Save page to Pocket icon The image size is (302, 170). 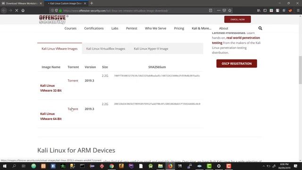click(x=224, y=10)
